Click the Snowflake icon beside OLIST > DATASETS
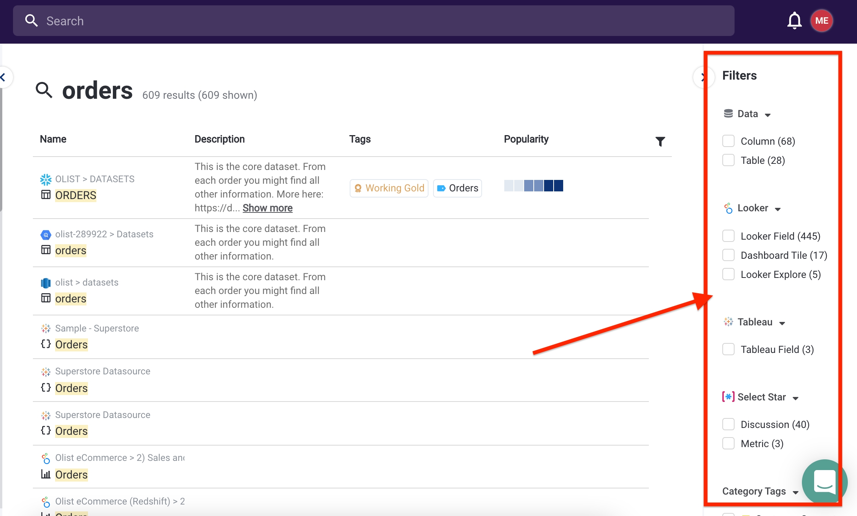The width and height of the screenshot is (857, 516). click(46, 179)
